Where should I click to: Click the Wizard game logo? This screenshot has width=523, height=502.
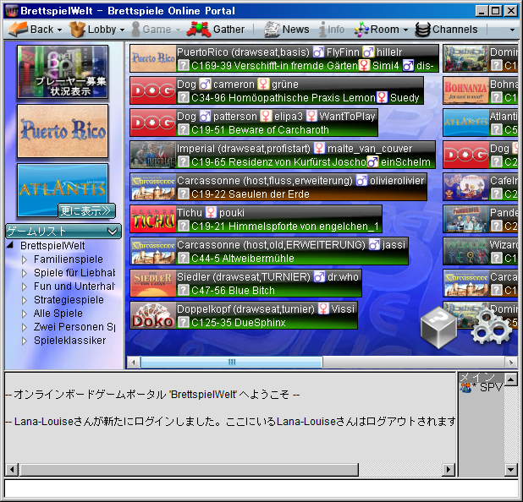(x=465, y=251)
